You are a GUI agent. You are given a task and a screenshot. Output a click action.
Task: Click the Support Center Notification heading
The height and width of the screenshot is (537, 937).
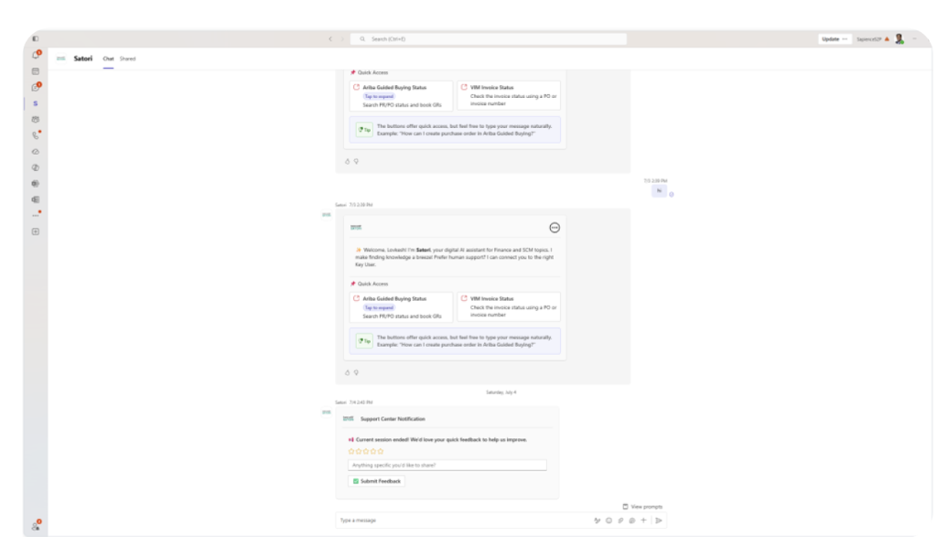pos(393,419)
